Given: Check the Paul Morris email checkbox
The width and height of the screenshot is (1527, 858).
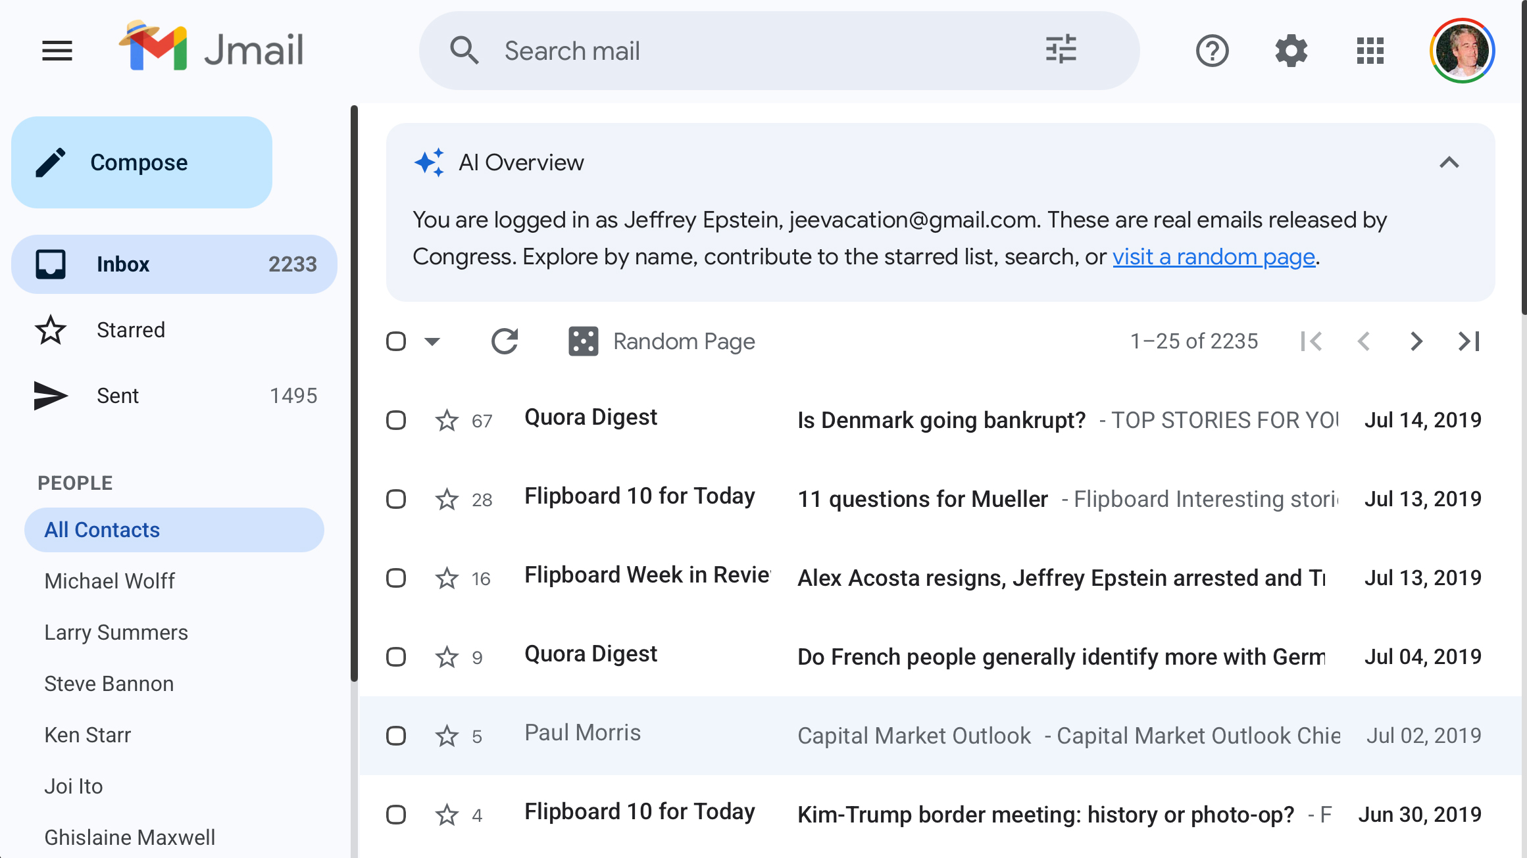Looking at the screenshot, I should coord(395,736).
